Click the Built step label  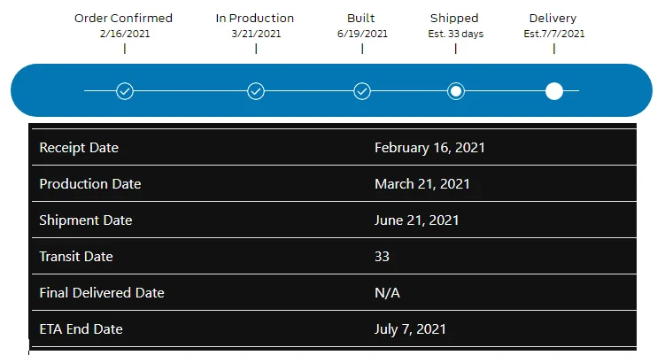[x=362, y=18]
